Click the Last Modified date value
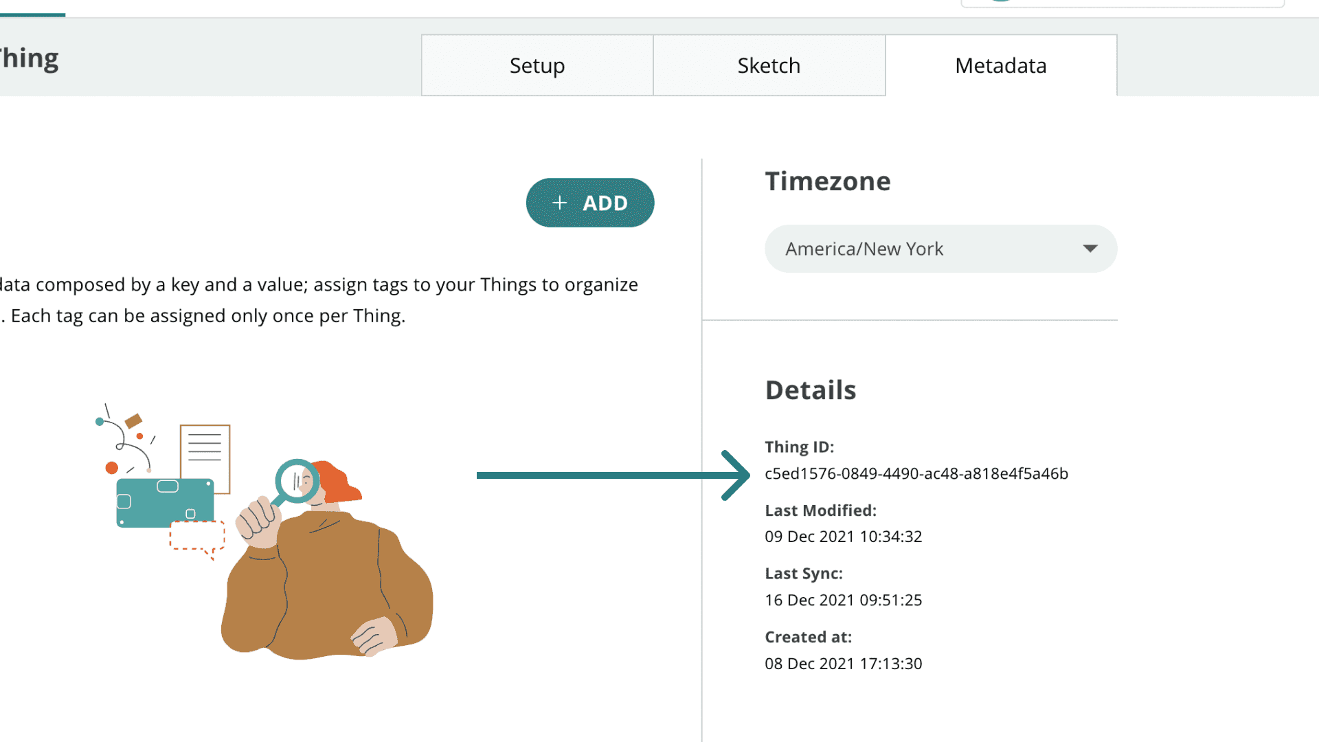Image resolution: width=1319 pixels, height=742 pixels. (x=843, y=537)
